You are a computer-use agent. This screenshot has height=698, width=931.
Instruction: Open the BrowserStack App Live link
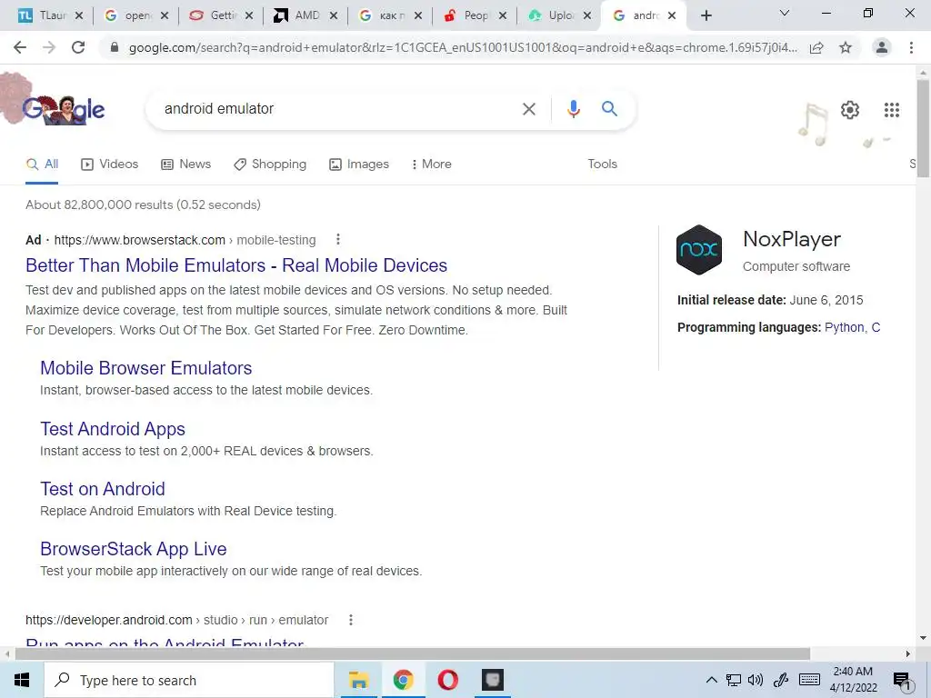coord(134,549)
